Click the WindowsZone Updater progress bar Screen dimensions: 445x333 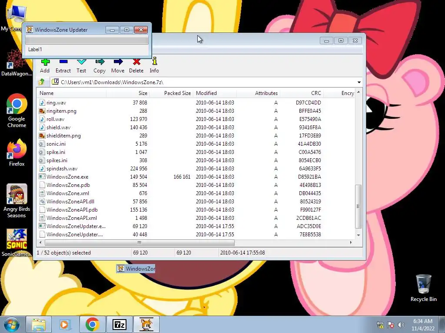pos(87,40)
